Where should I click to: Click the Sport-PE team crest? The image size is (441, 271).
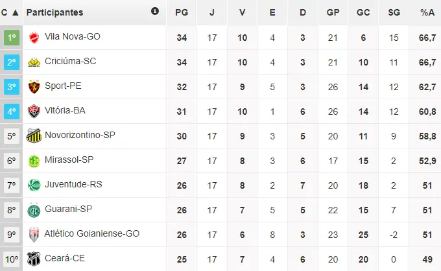click(34, 86)
